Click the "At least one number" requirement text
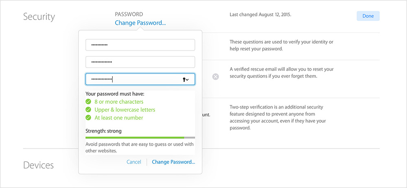 click(x=119, y=118)
